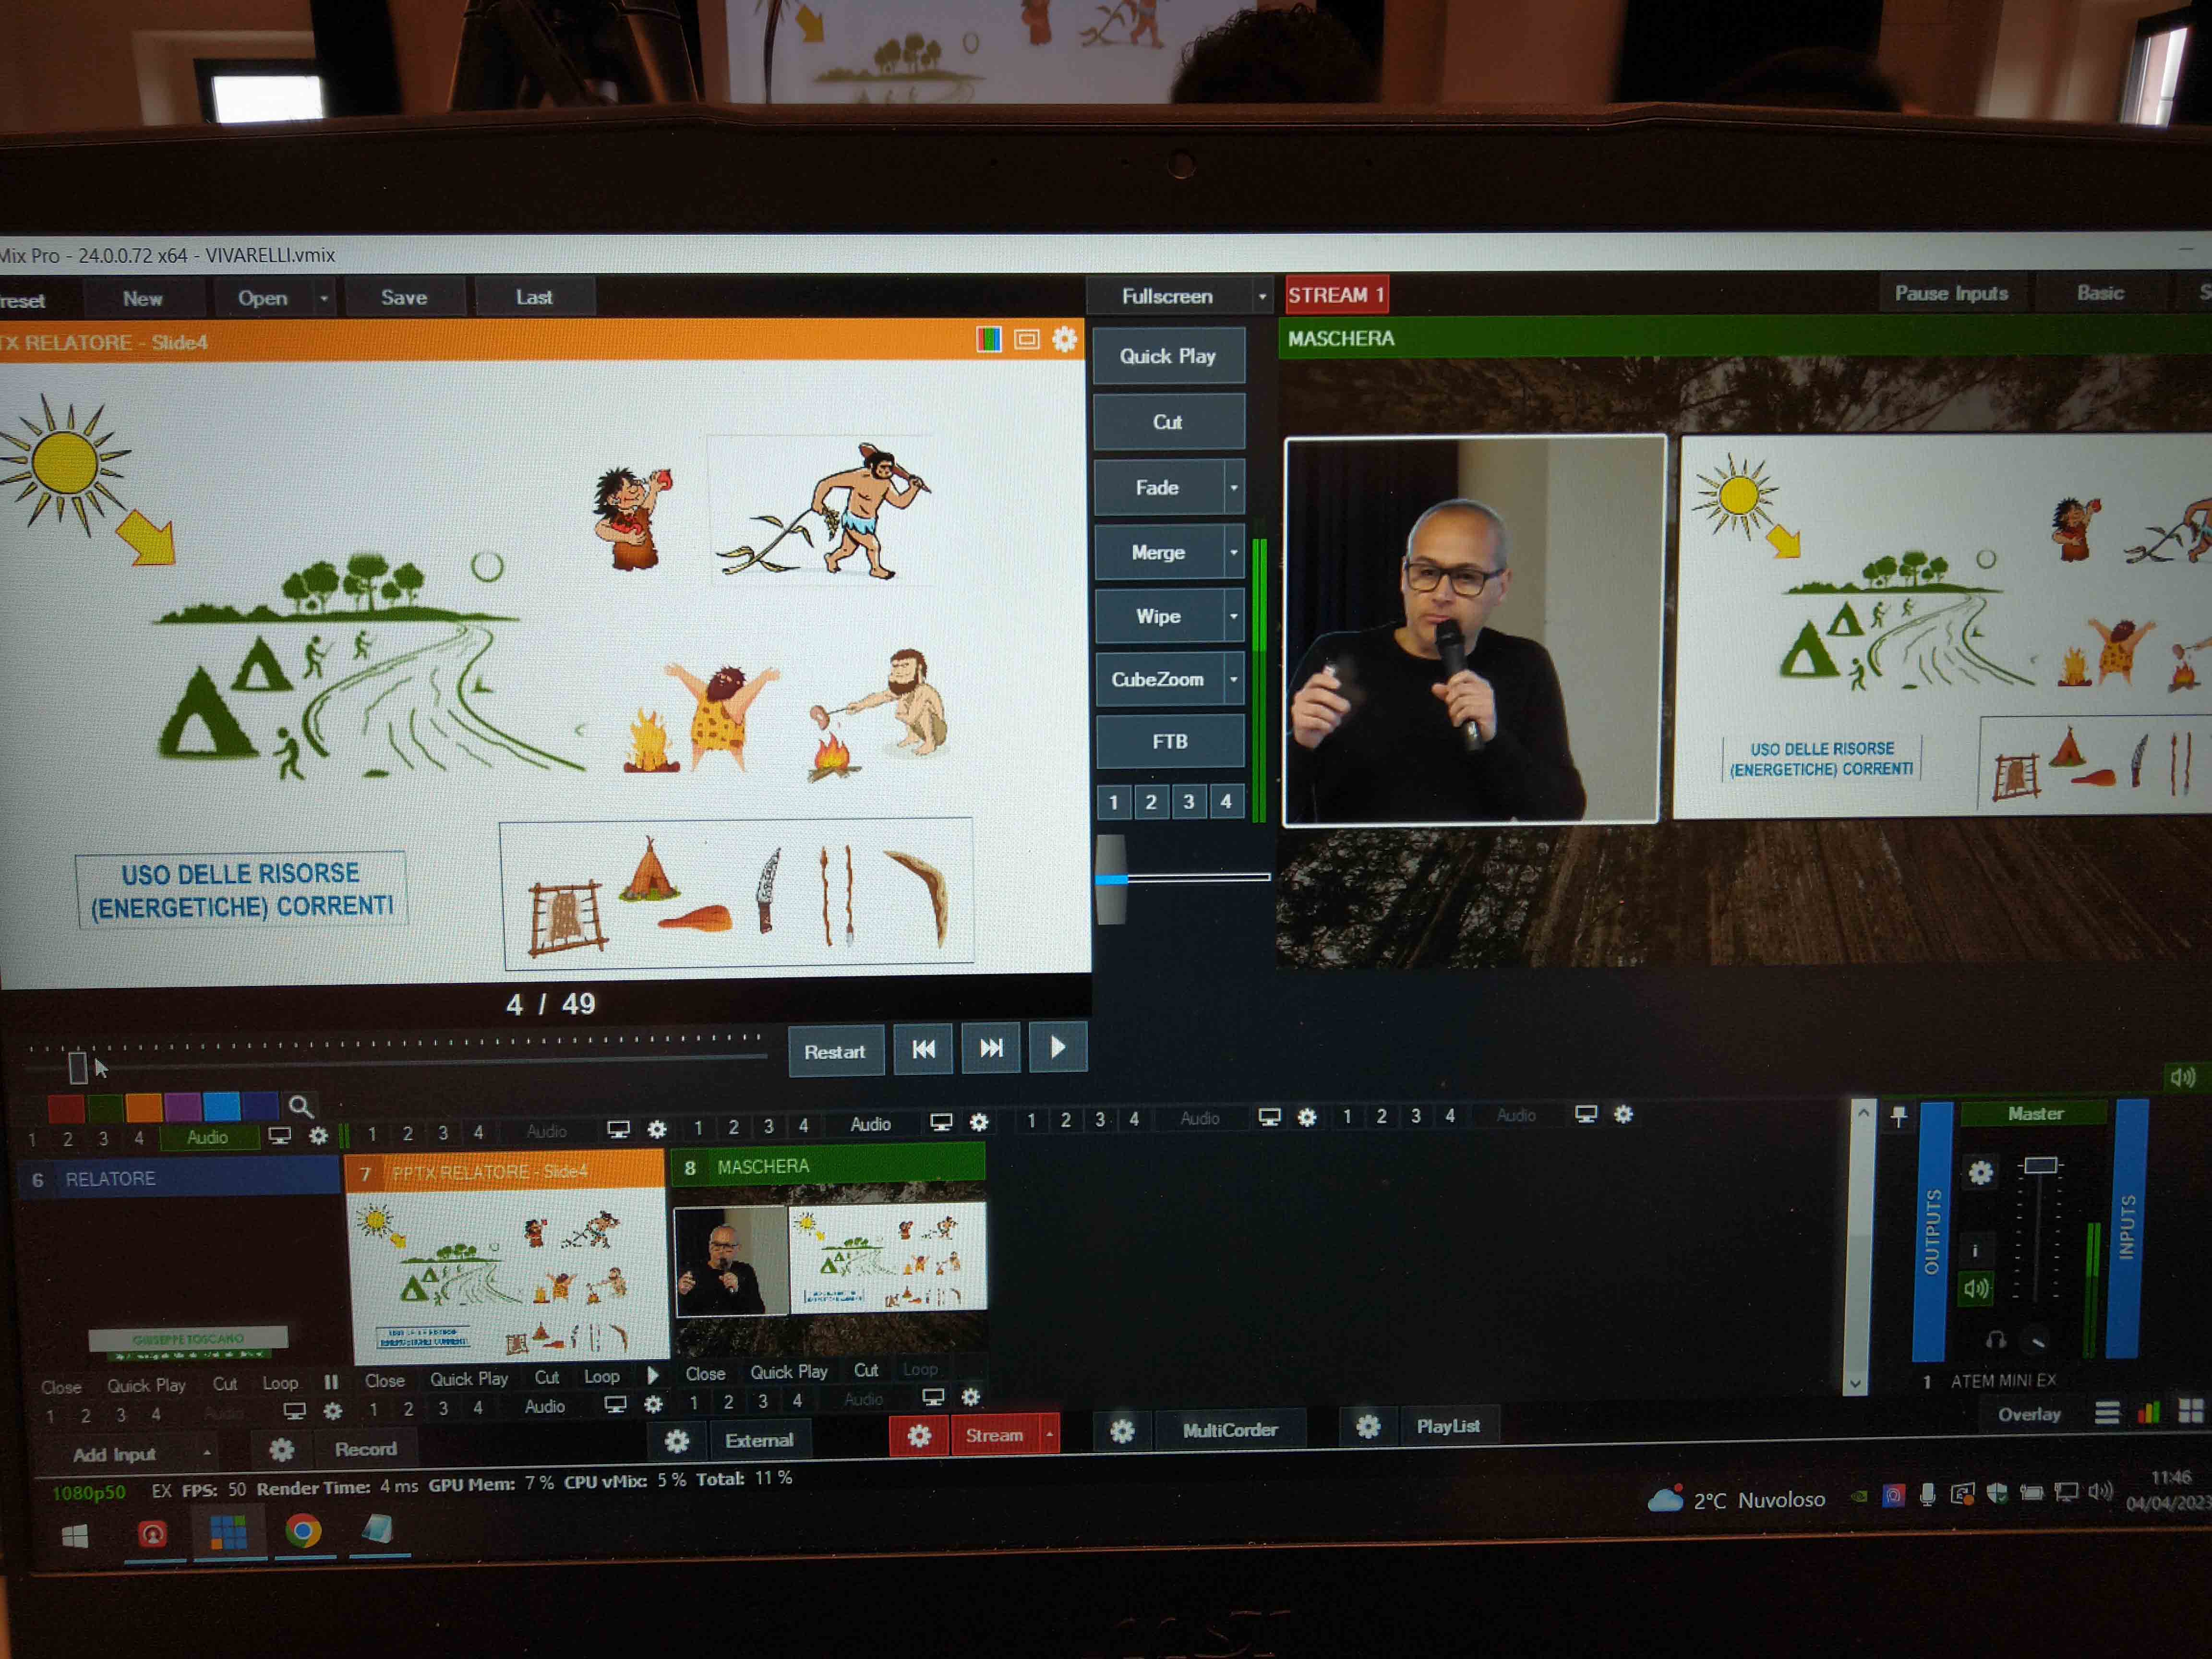
Task: Open settings gear of MASCHERA input
Action: (971, 1396)
